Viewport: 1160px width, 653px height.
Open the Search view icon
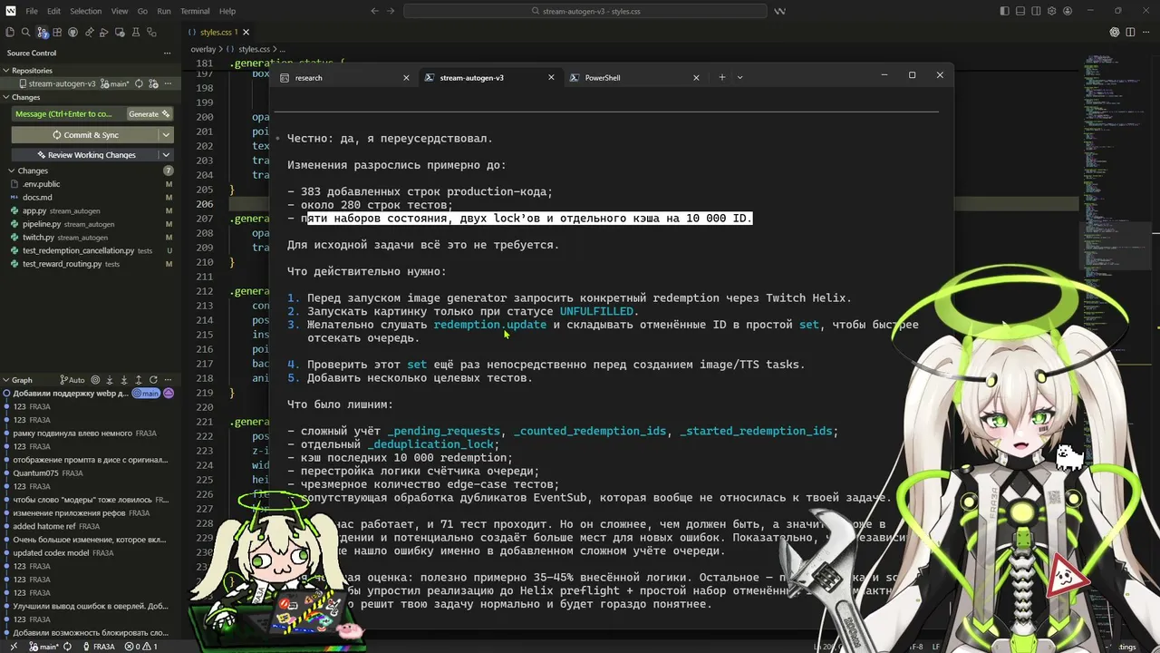pos(24,32)
